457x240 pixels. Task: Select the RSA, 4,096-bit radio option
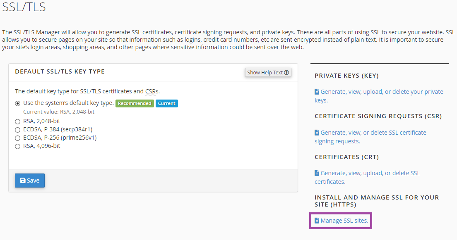(17, 146)
